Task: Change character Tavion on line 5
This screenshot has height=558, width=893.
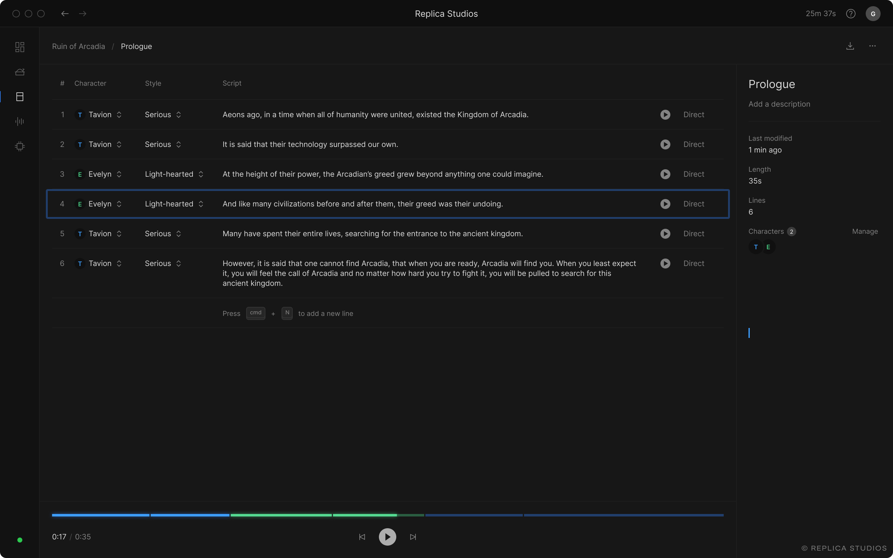Action: tap(99, 234)
